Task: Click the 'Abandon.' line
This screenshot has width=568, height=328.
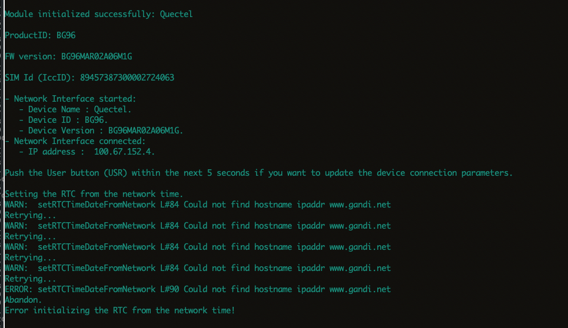Action: click(x=23, y=300)
